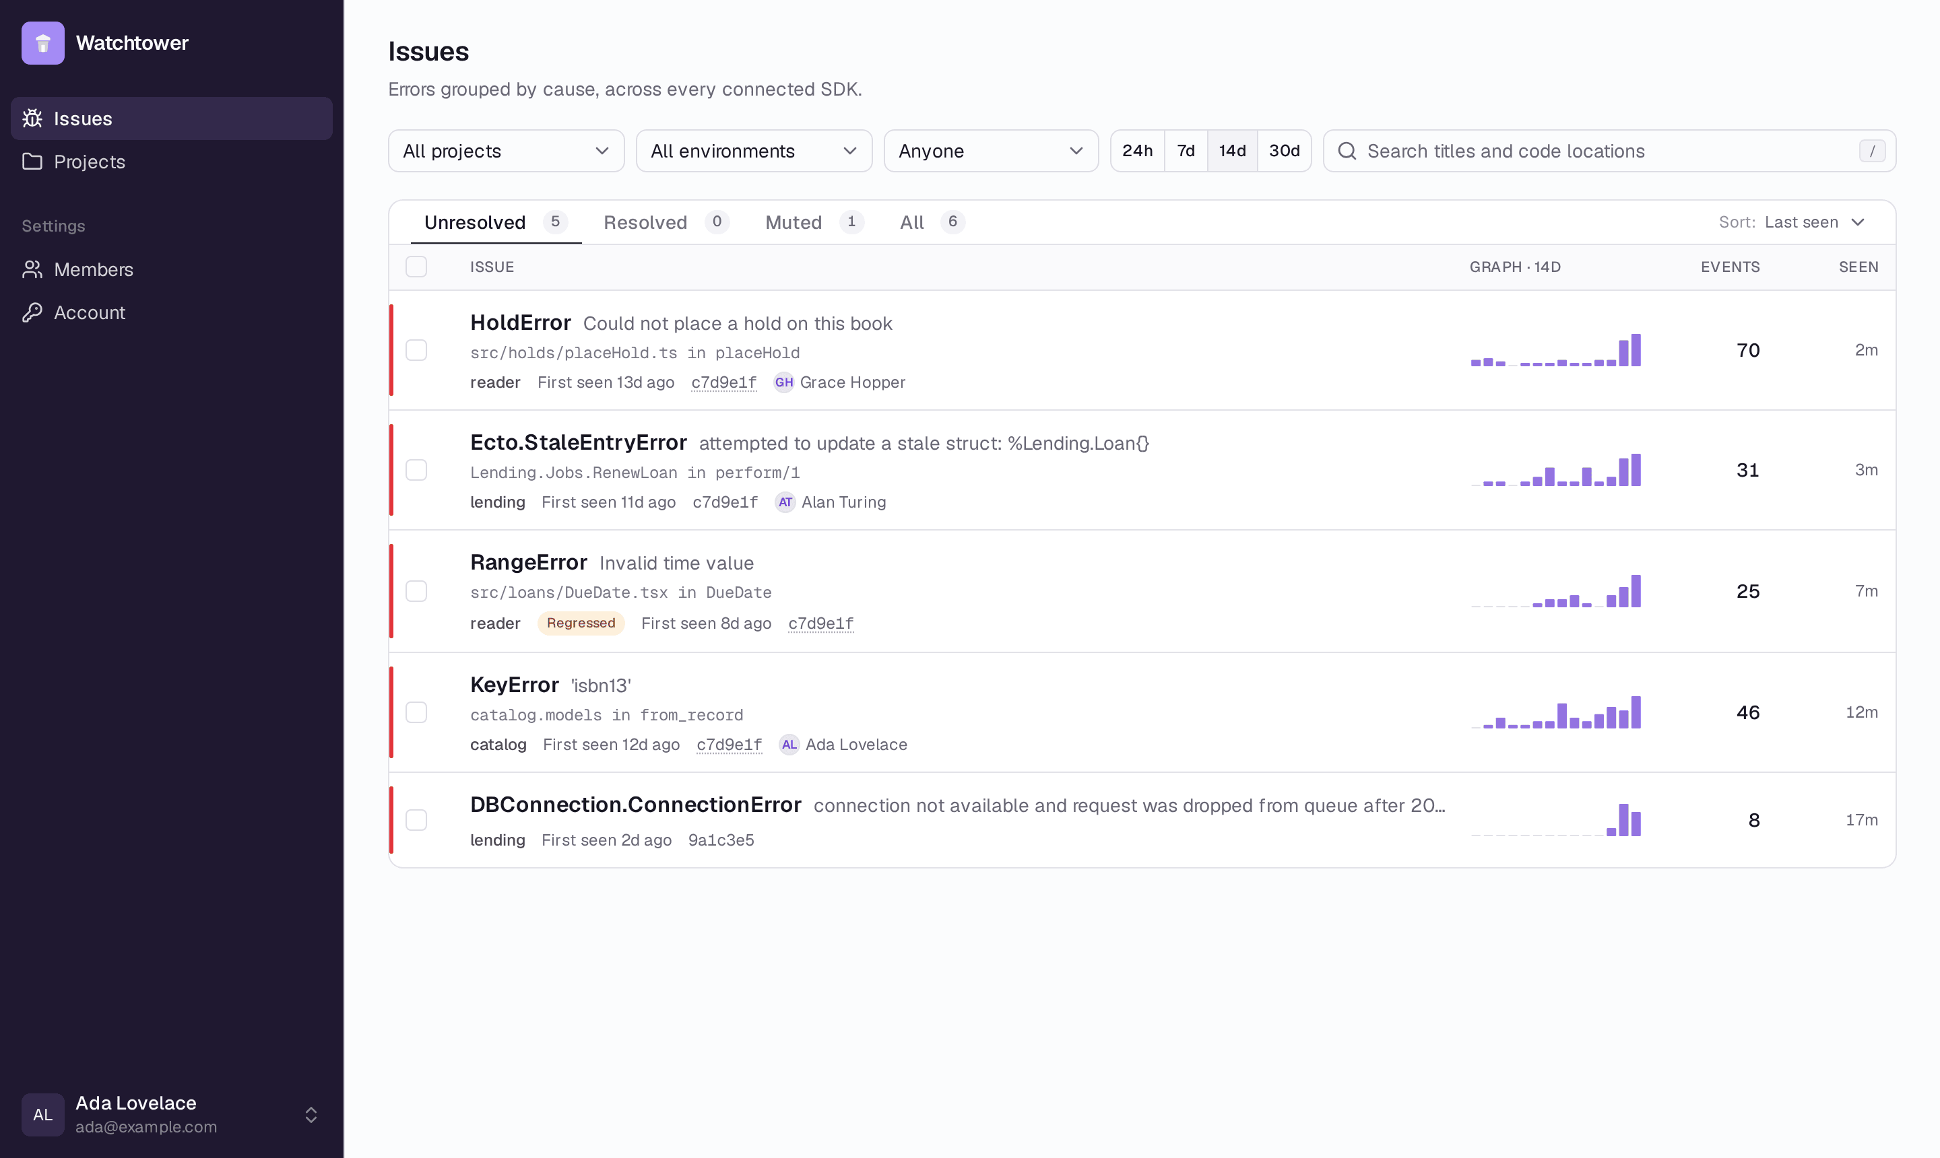This screenshot has width=1940, height=1158.
Task: Click the HoldError 14-day bar graph
Action: 1556,349
